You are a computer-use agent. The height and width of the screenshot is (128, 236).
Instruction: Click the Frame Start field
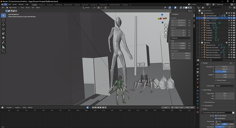point(224,94)
